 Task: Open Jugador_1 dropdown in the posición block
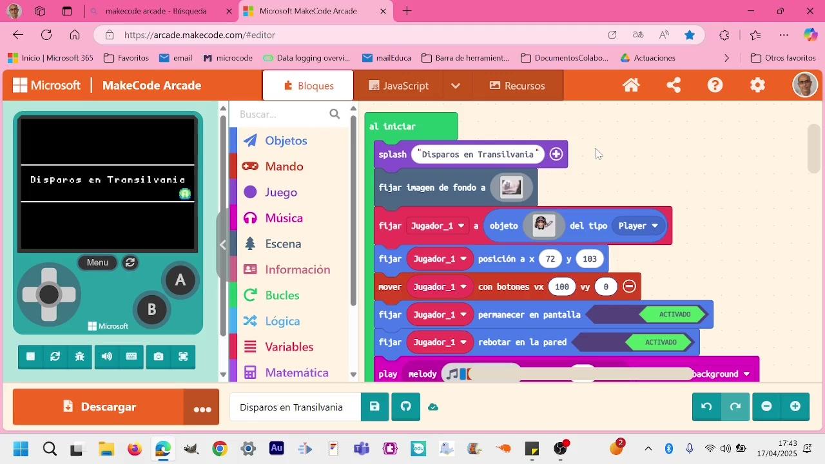[x=440, y=259]
